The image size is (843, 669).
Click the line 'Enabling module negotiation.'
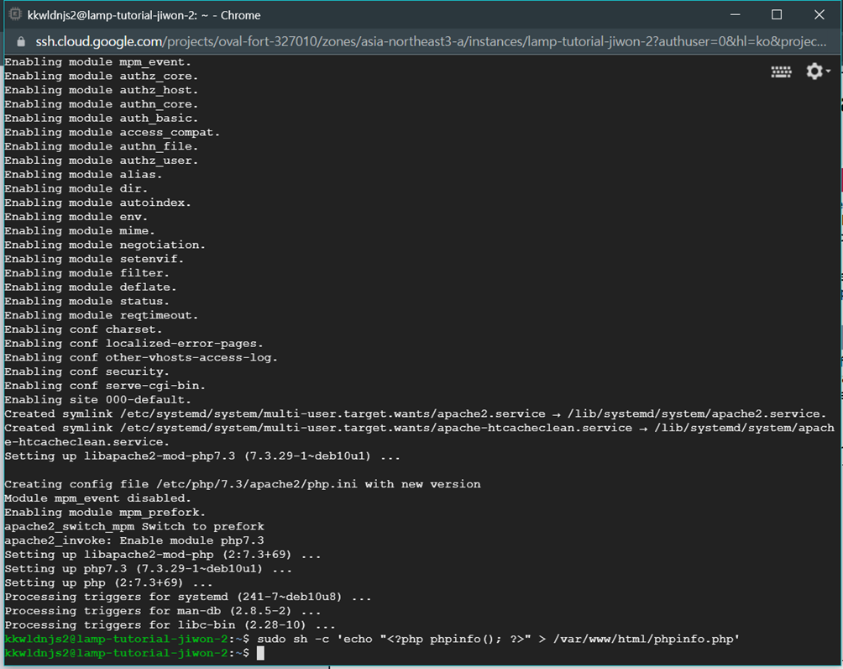click(x=105, y=245)
